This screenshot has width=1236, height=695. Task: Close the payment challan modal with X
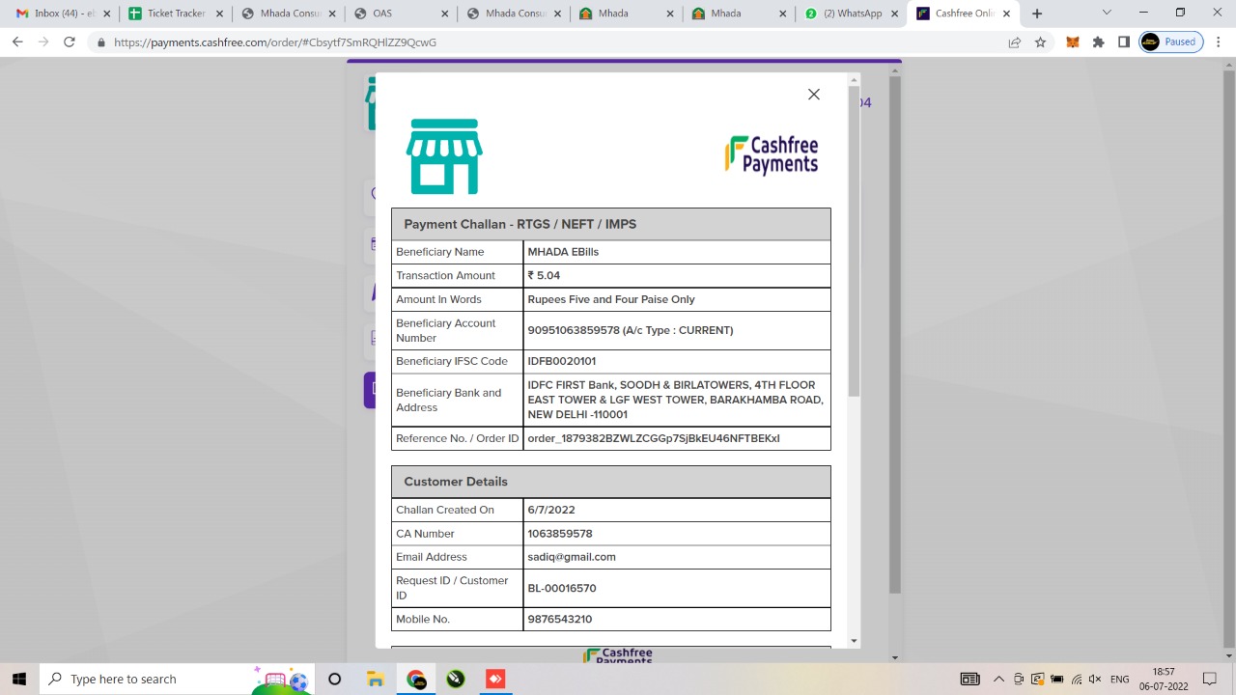814,94
